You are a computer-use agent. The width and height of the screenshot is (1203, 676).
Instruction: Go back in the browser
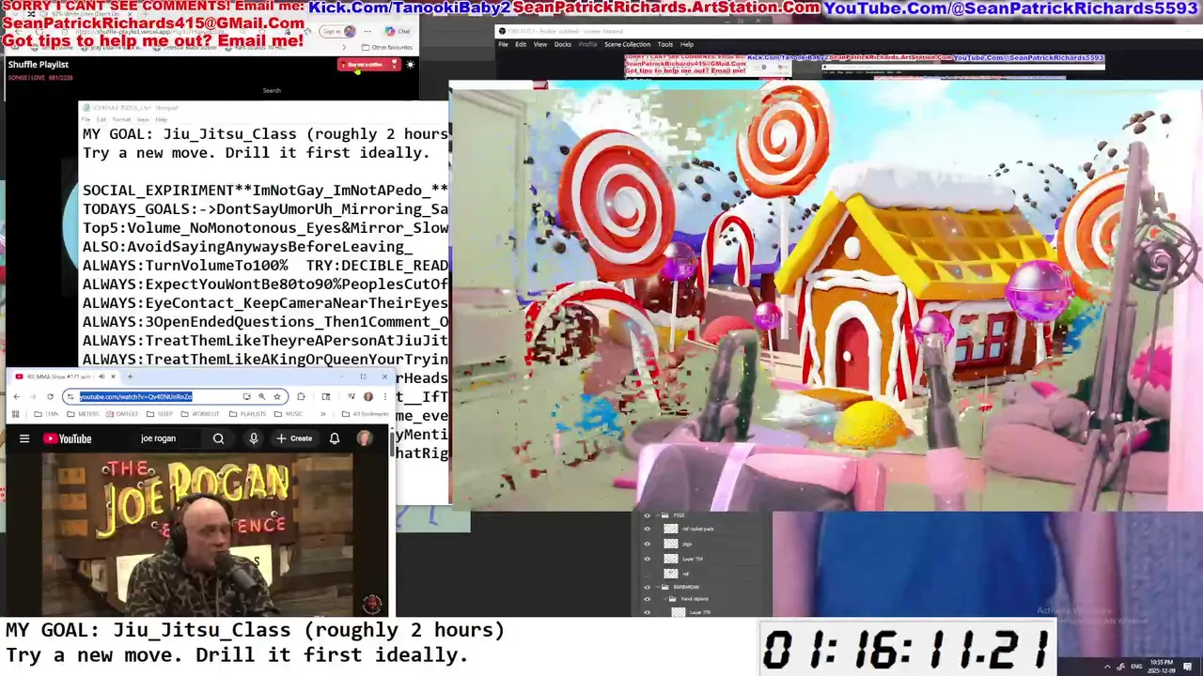16,396
